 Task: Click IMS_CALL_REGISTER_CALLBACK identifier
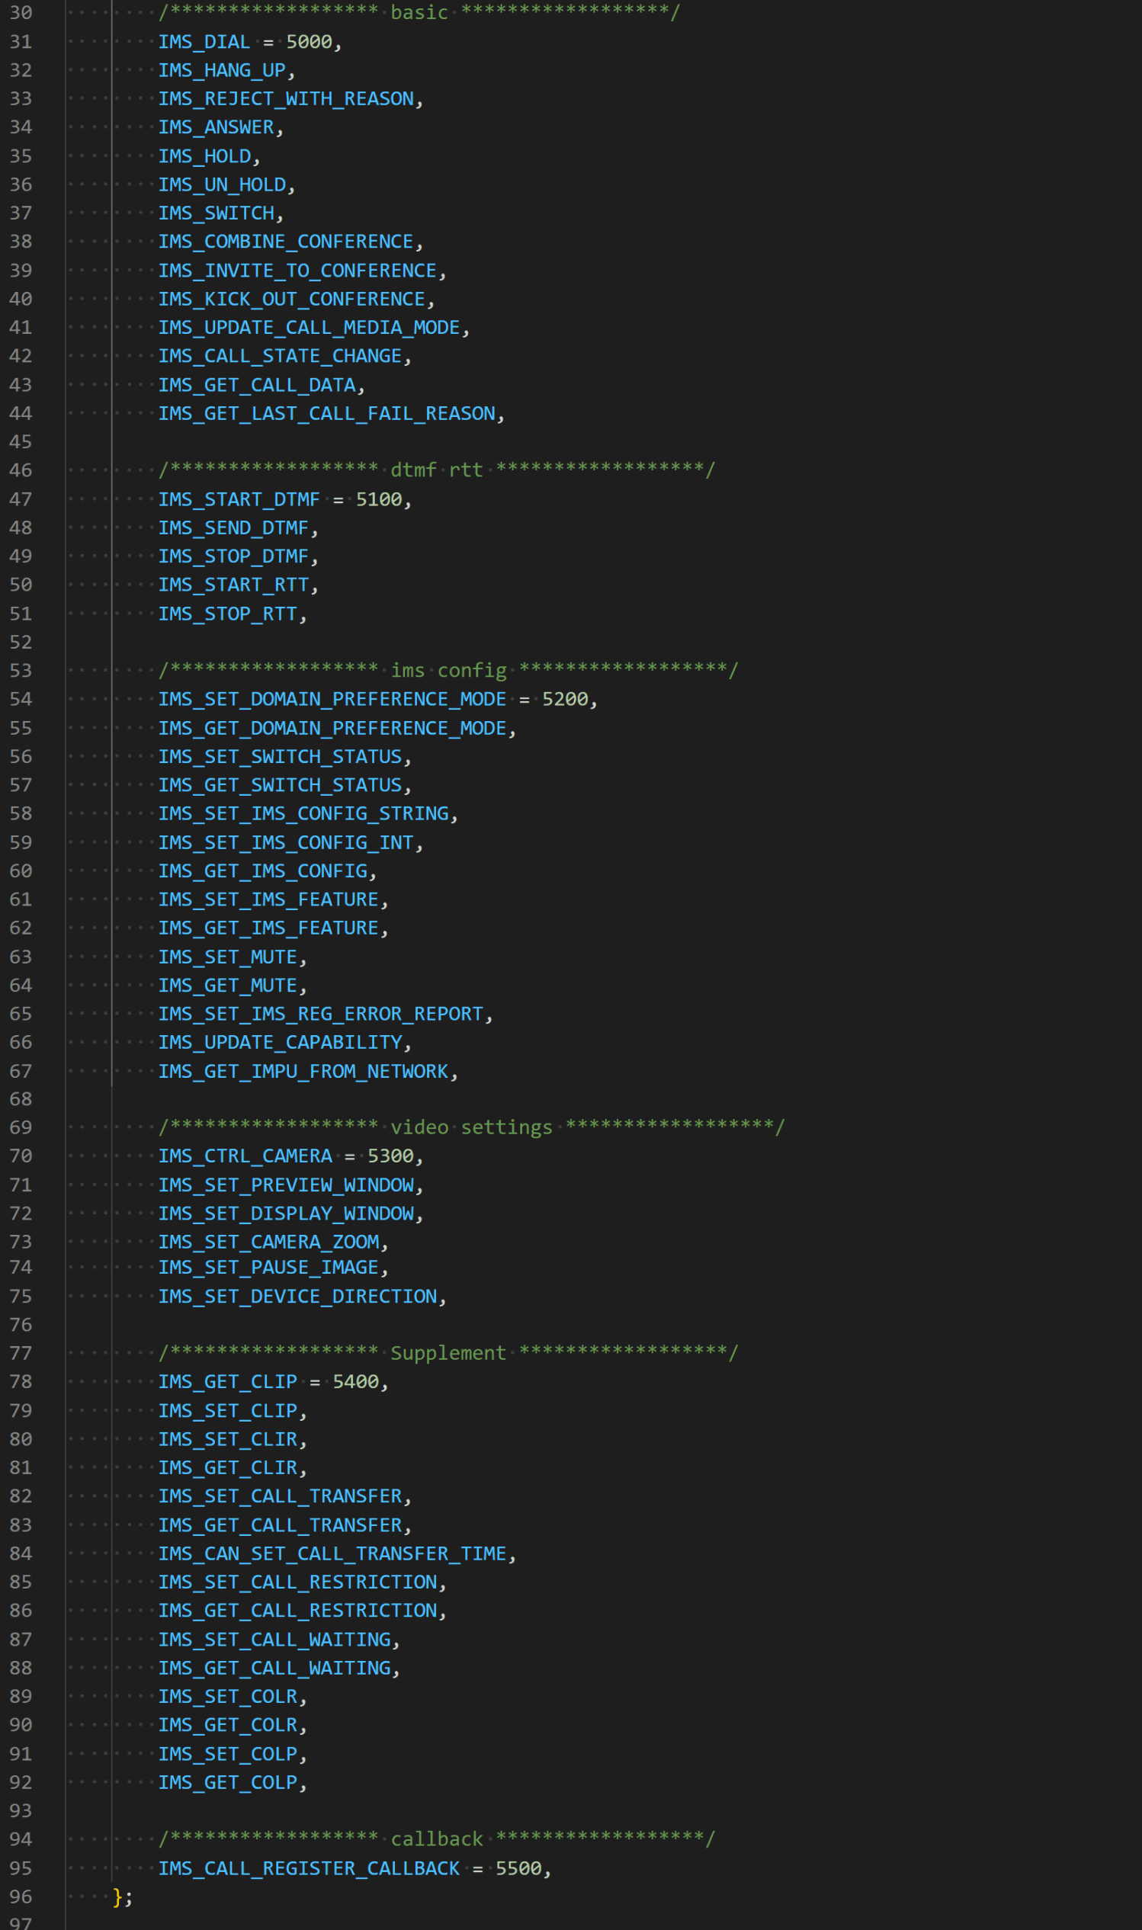tap(310, 1869)
